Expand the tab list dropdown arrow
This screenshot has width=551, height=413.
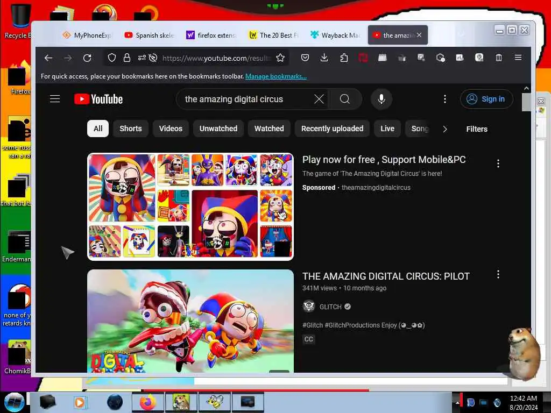coord(462,35)
